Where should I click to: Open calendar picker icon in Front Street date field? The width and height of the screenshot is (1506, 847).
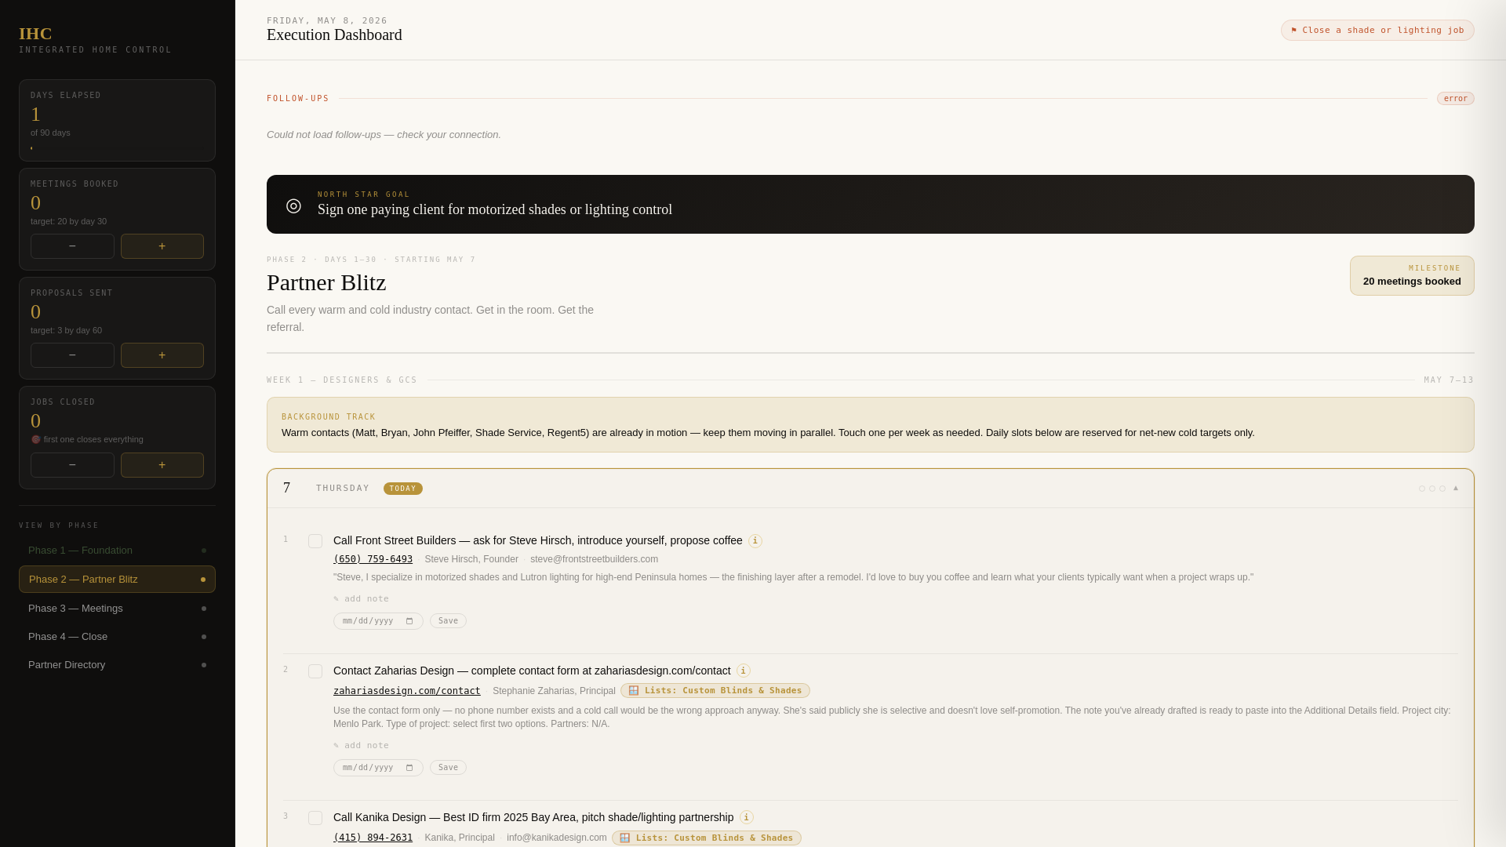pos(409,621)
